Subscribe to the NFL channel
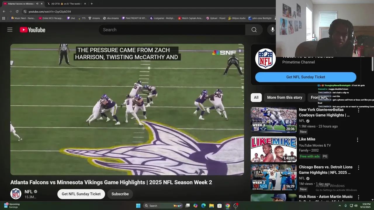 coord(120,194)
